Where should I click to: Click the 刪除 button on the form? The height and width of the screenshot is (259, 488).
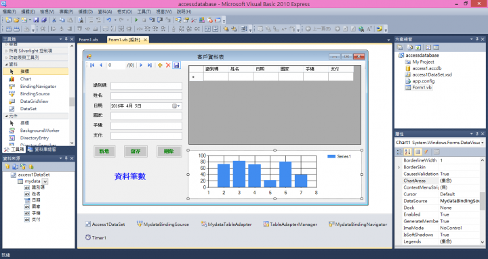point(169,151)
